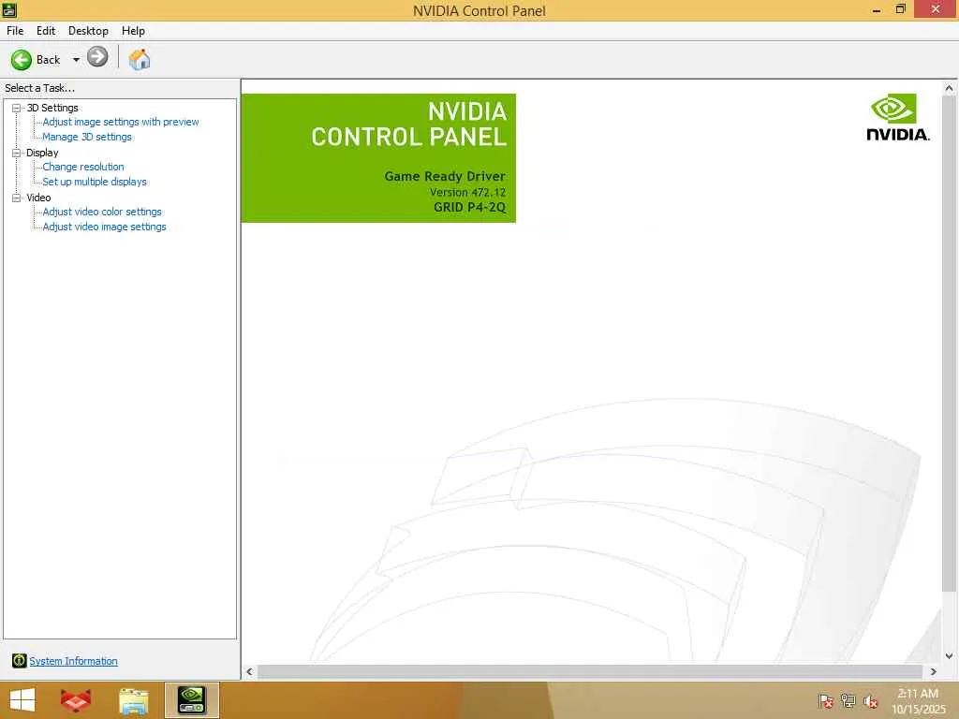The image size is (959, 719).
Task: Open the File menu
Action: pyautogui.click(x=15, y=31)
